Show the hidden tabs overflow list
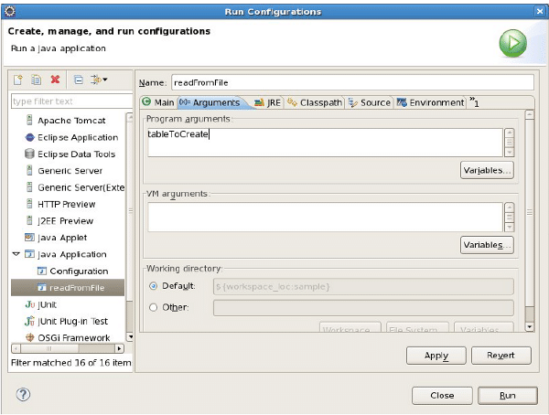 click(474, 101)
